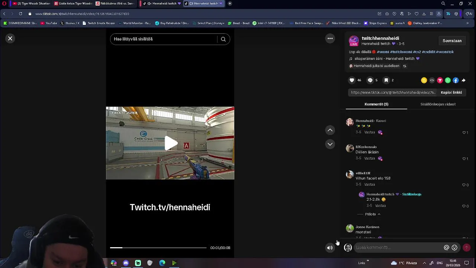This screenshot has width=476, height=268.
Task: Open browser tab search magnifier
Action: [x=443, y=3]
